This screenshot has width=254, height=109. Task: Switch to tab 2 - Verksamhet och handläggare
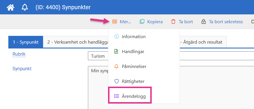(x=76, y=42)
